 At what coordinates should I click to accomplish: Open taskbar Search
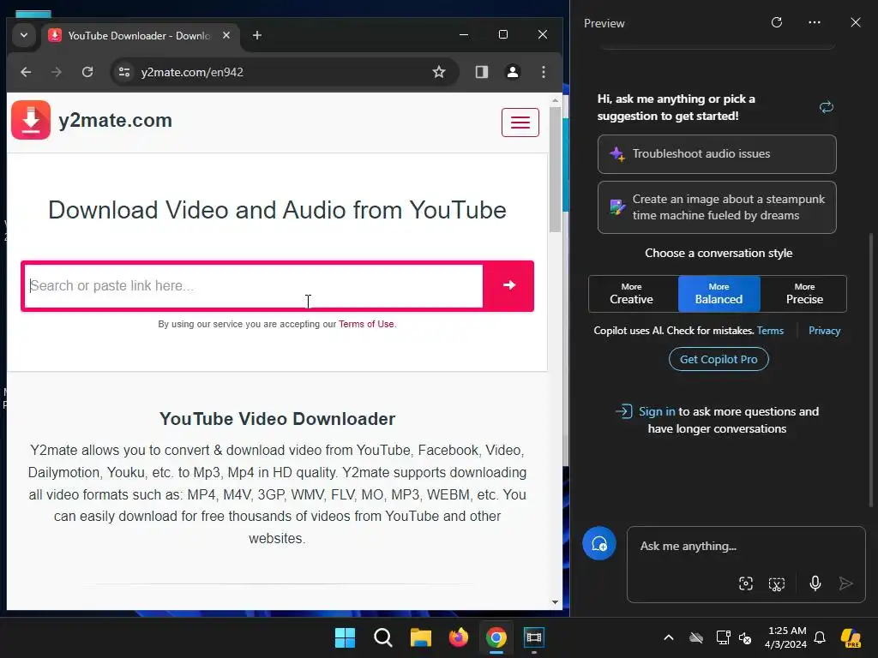(x=382, y=637)
